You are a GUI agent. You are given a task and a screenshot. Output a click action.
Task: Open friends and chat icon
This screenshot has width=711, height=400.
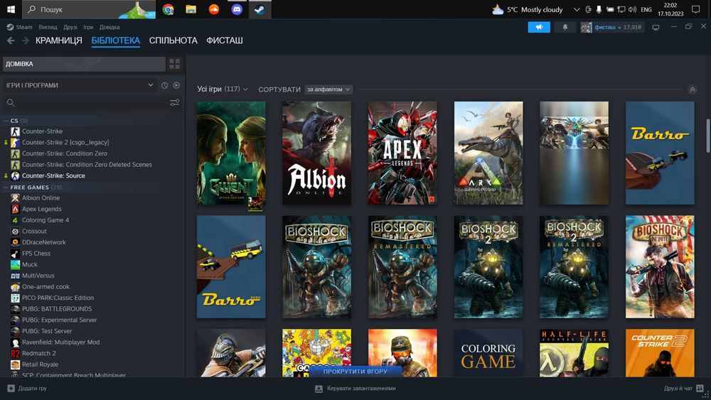click(x=700, y=388)
